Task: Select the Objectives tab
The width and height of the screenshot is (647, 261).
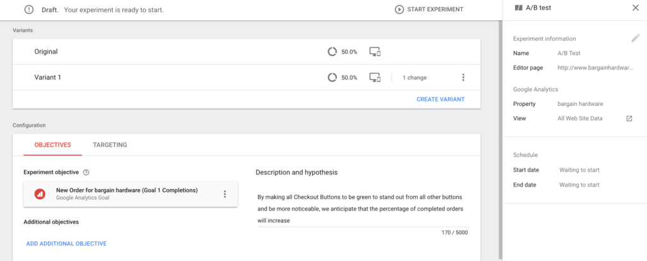Action: pos(52,145)
